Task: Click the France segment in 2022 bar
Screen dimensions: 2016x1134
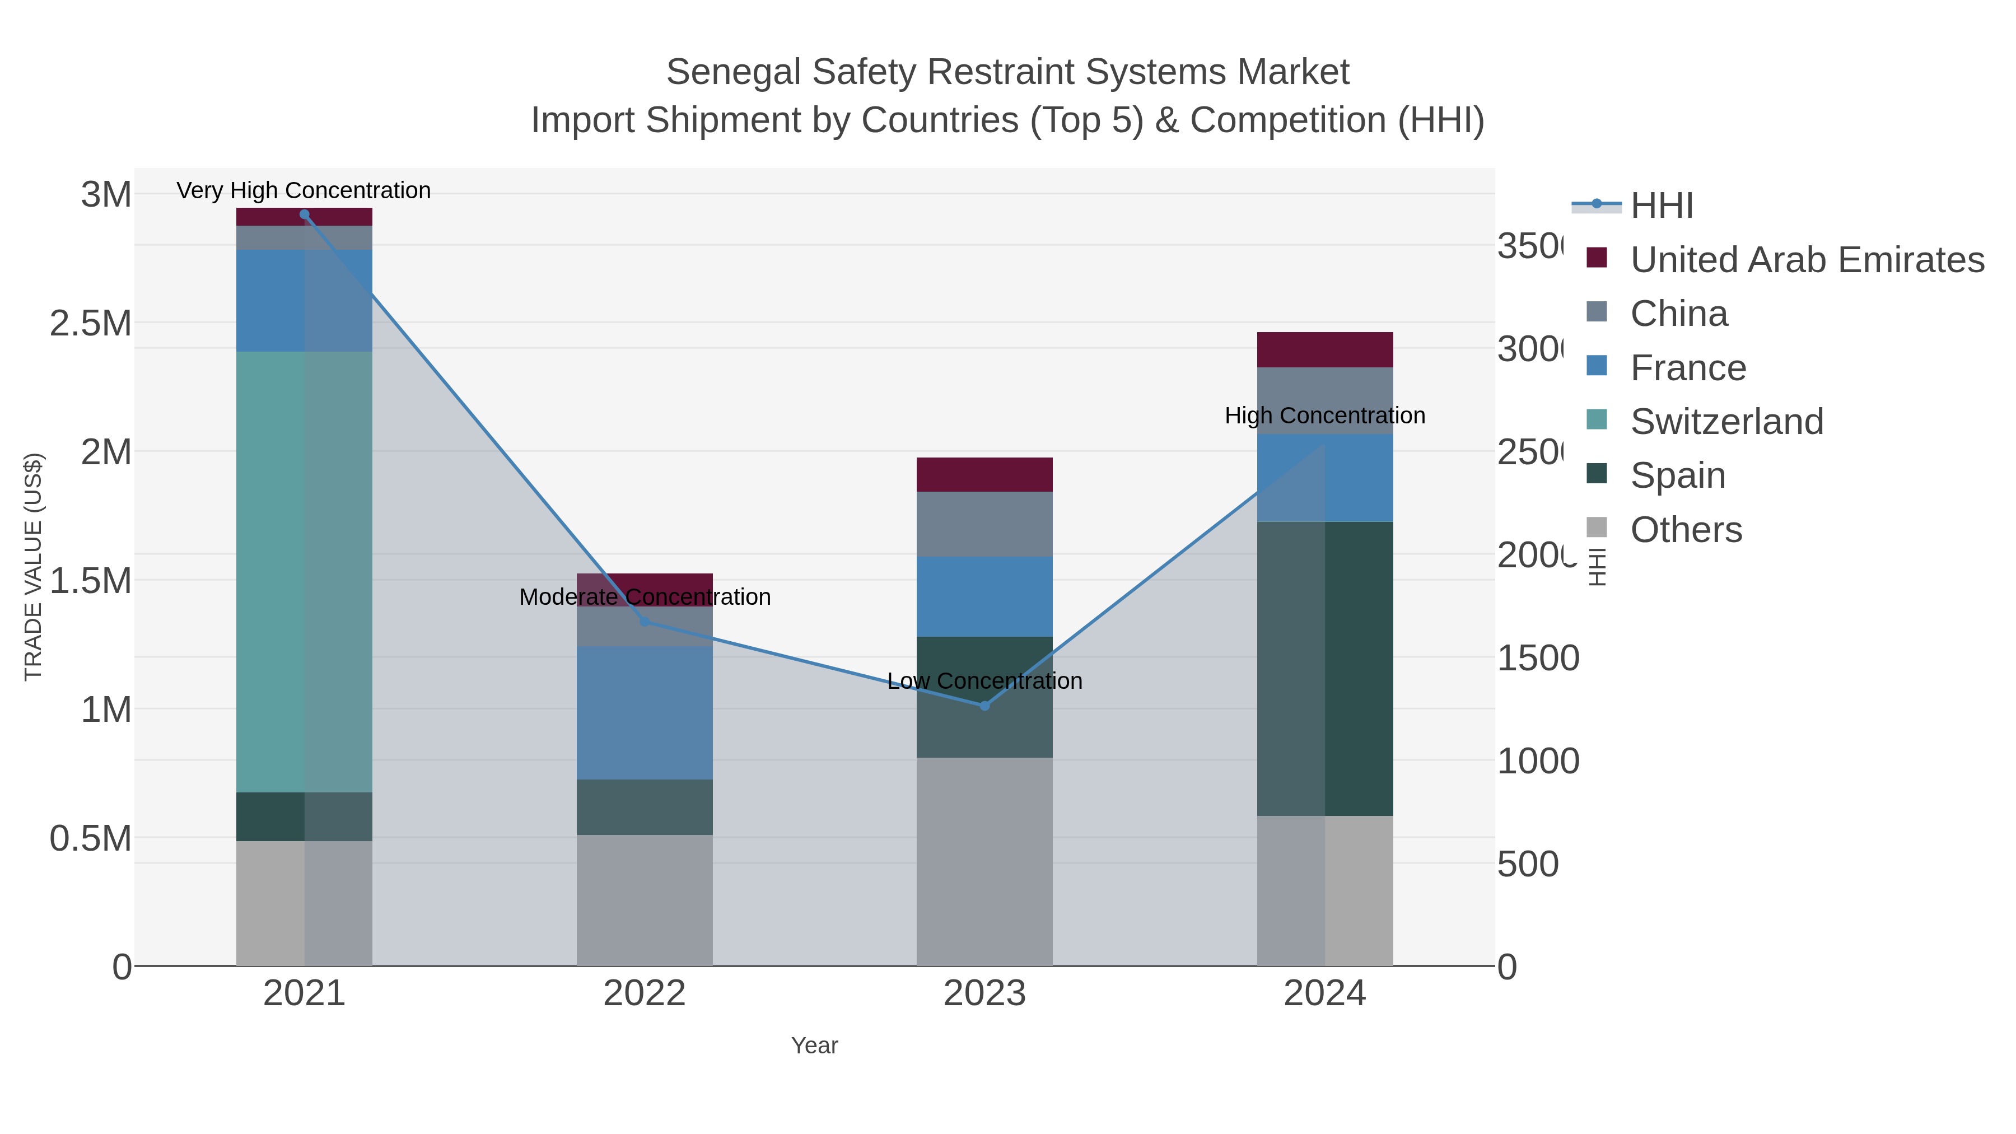Action: [x=645, y=713]
